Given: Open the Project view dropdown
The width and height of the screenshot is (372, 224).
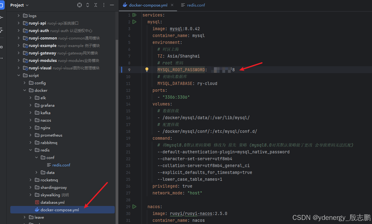Looking at the screenshot, I should (x=19, y=5).
